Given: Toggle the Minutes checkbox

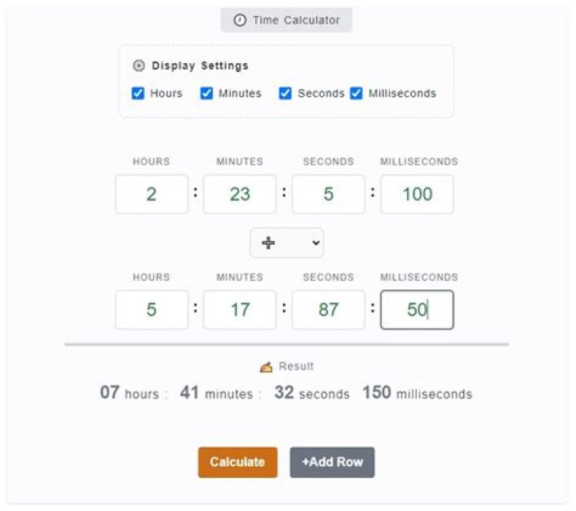Looking at the screenshot, I should point(206,93).
